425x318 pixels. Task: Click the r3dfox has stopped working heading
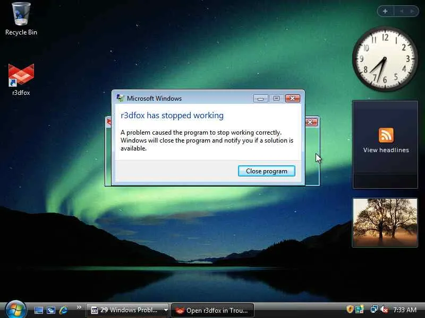[172, 116]
